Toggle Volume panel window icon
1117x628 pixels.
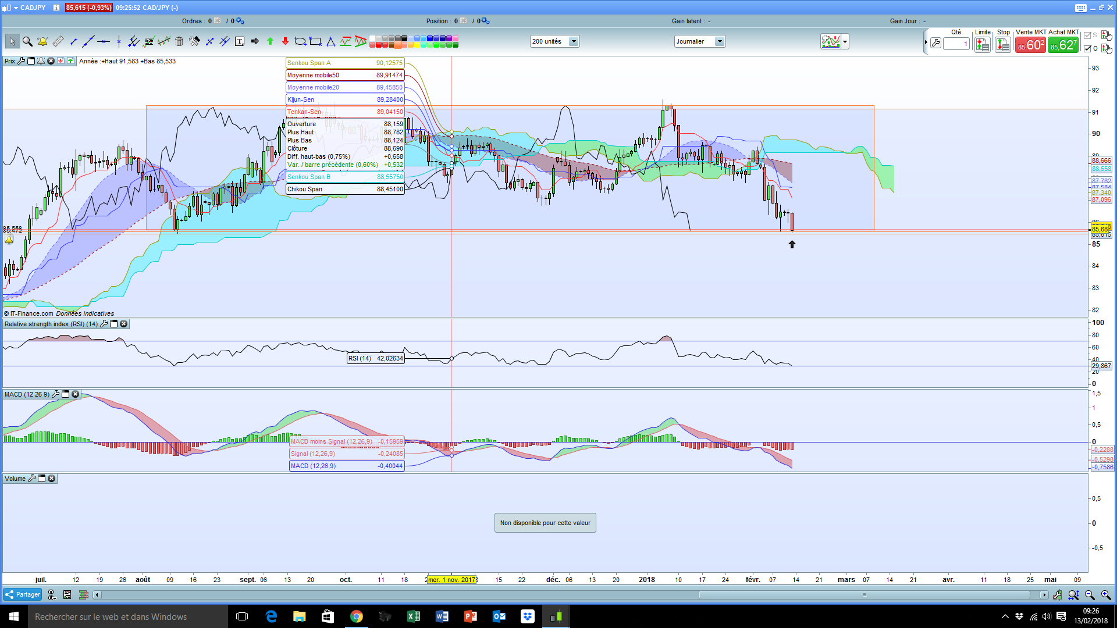pyautogui.click(x=42, y=479)
